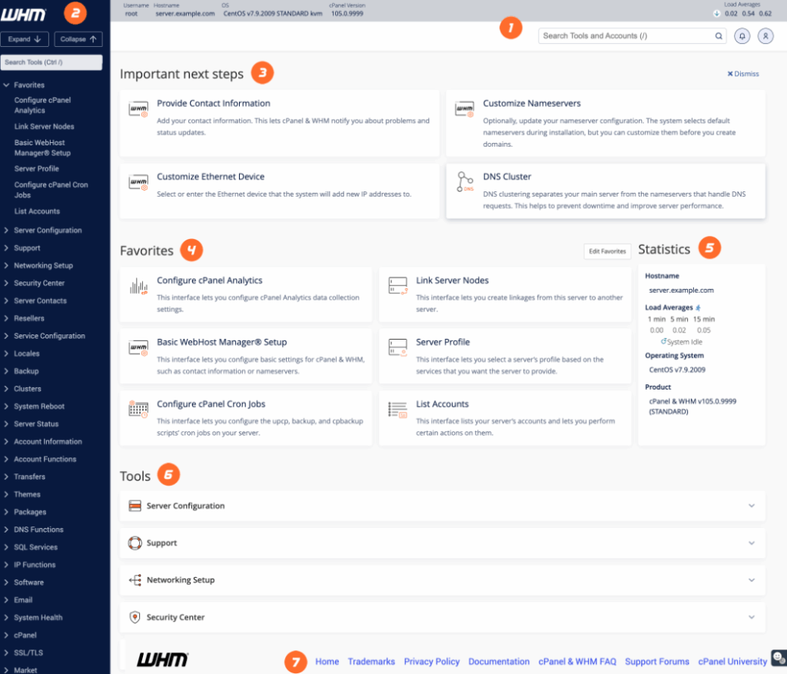Image resolution: width=787 pixels, height=674 pixels.
Task: Expand the Networking Setup tools section
Action: click(x=752, y=580)
